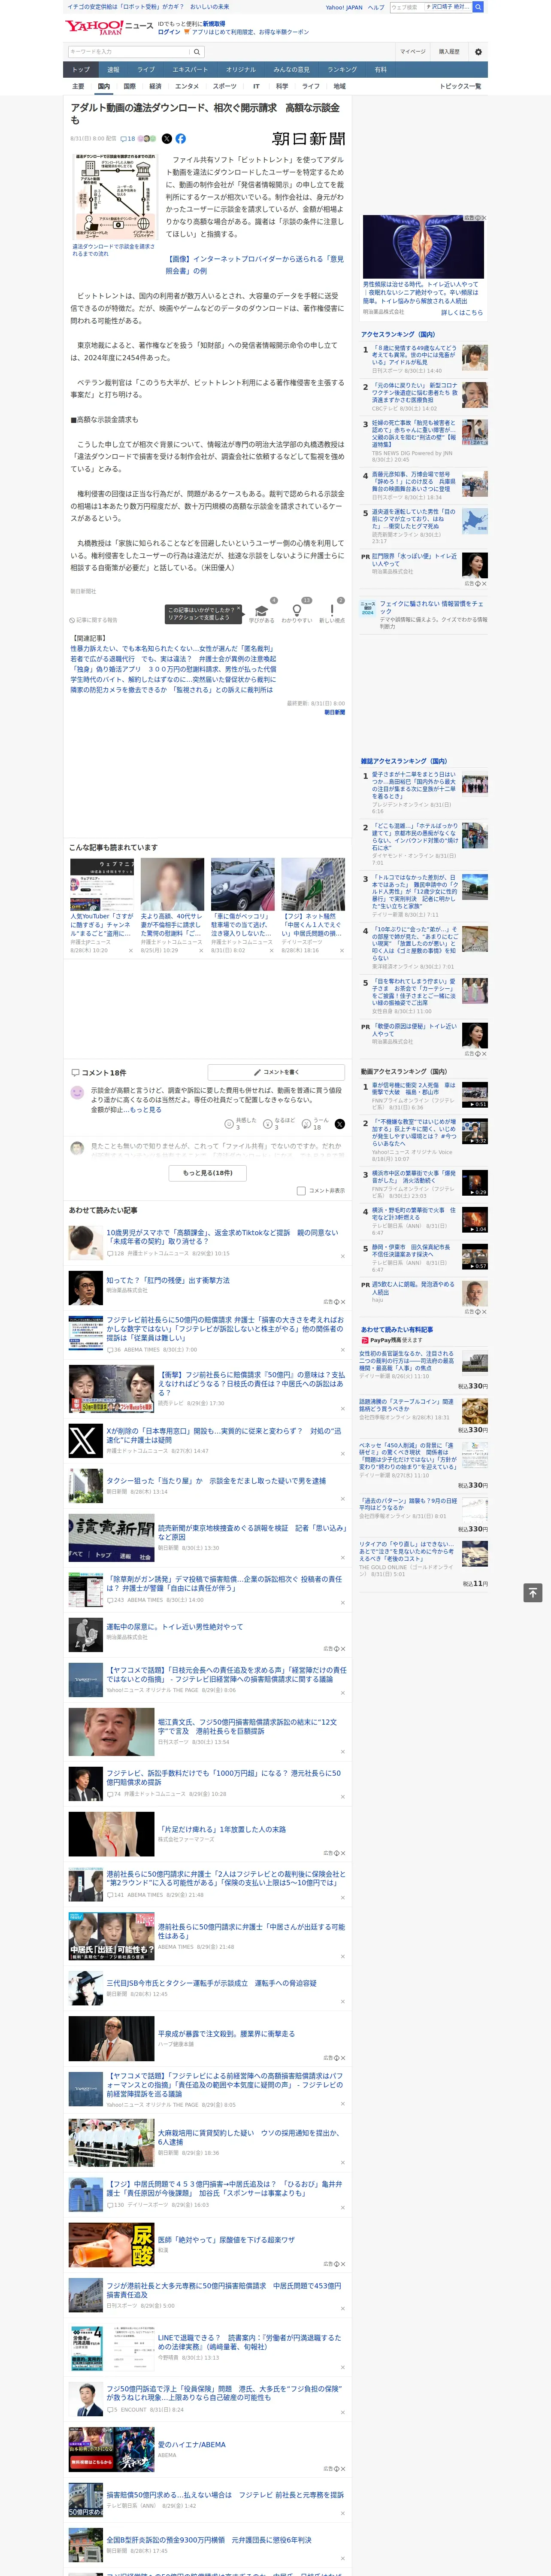Click the 記事に関する報告 report icon link
Viewport: 551px width, 2576px height.
click(94, 620)
